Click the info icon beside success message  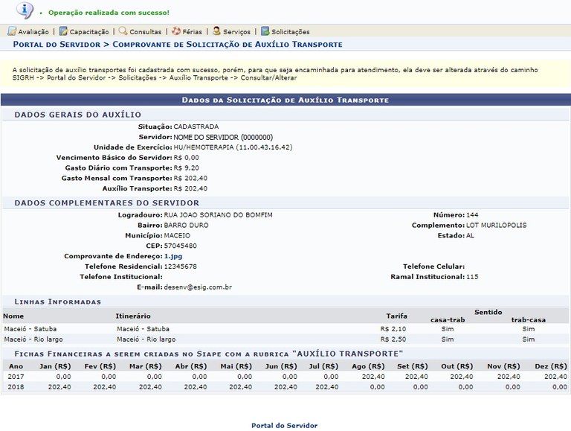tap(25, 10)
